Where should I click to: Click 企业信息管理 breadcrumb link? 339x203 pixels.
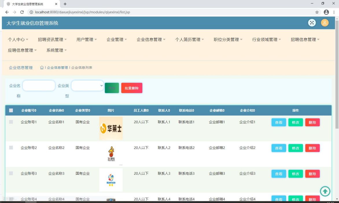(x=57, y=68)
